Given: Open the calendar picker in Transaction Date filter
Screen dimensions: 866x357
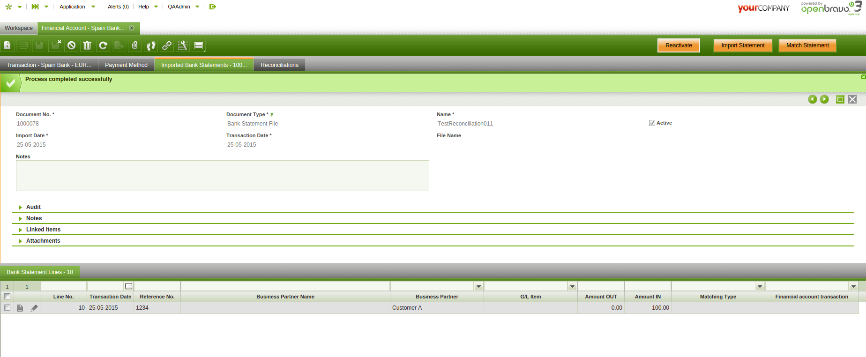Looking at the screenshot, I should click(x=128, y=286).
